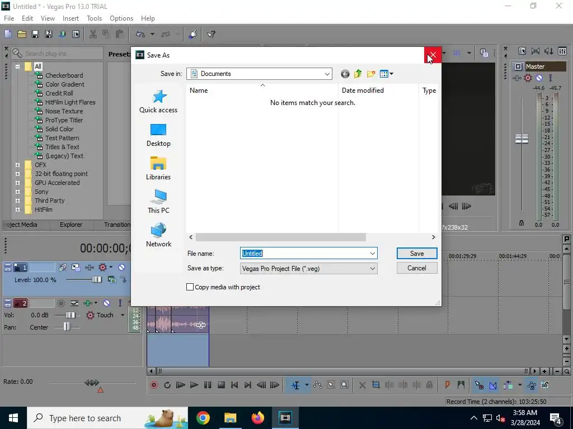Open the Insert menu

71,18
